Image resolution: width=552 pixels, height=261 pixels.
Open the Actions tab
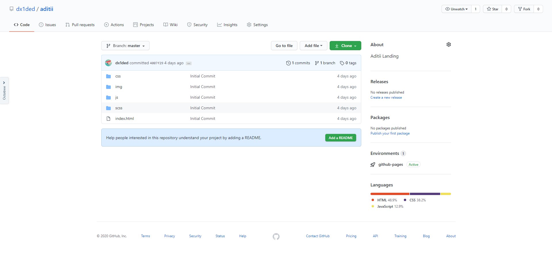tap(114, 25)
